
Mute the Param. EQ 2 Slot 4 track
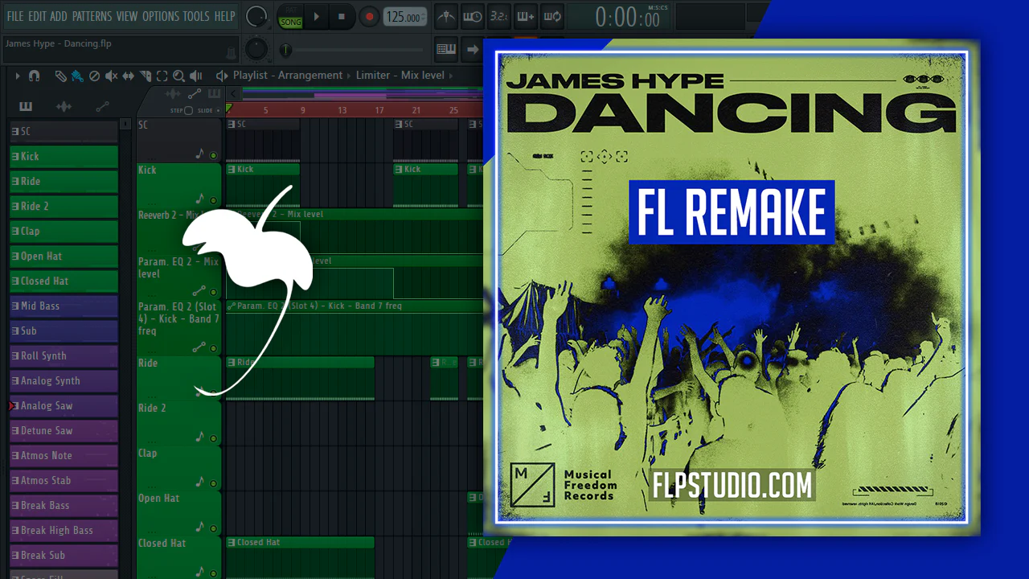pos(213,348)
